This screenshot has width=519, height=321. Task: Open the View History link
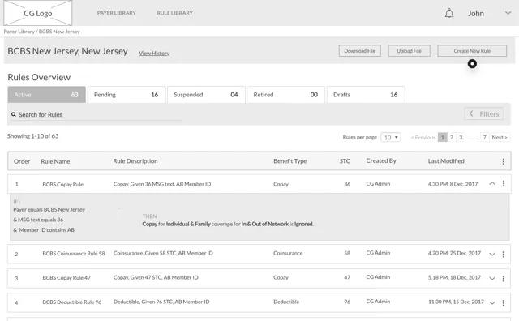154,53
